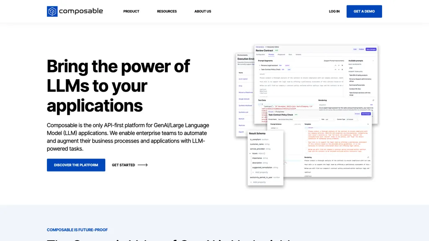Click the arrow icon beside Get Started
Screen dimensions: 429x241
pos(142,165)
